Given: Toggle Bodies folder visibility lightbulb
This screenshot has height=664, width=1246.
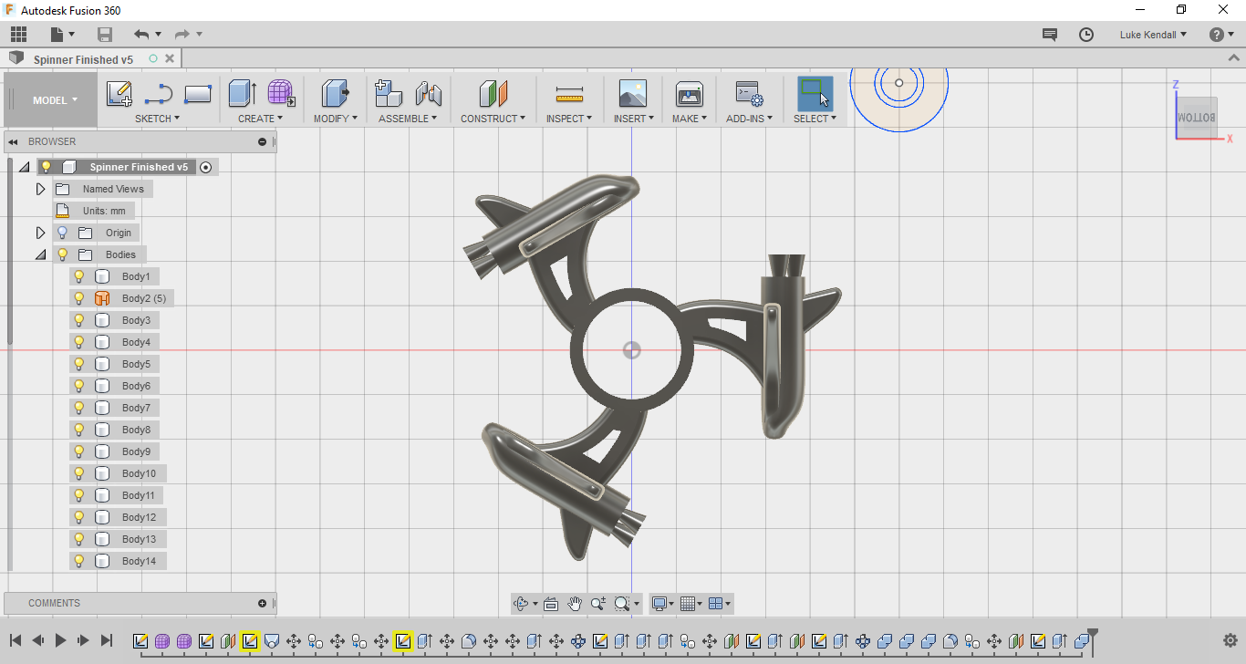Looking at the screenshot, I should pos(62,254).
